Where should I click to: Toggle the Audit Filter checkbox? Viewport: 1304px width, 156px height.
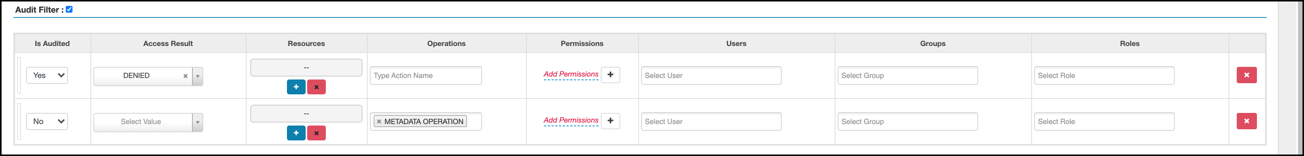(x=69, y=9)
